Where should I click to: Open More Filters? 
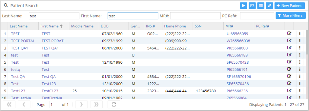(x=291, y=15)
